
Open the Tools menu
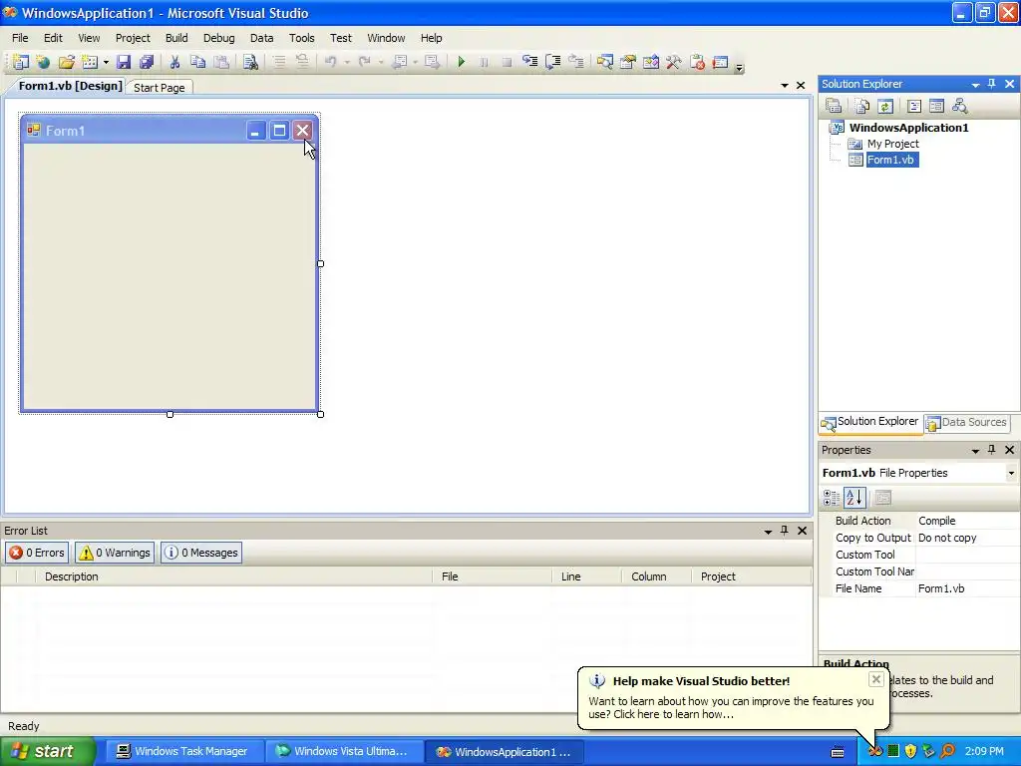click(x=301, y=38)
